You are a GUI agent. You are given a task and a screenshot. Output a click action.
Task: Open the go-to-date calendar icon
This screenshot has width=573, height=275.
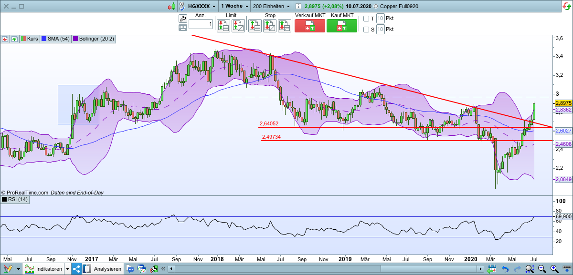tap(492, 268)
